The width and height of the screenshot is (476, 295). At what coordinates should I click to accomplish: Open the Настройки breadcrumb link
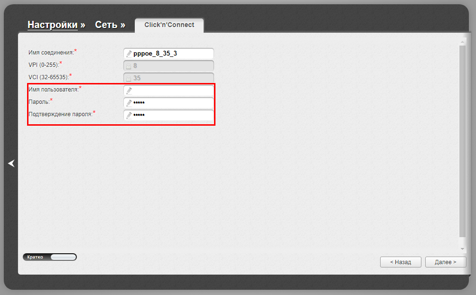point(53,25)
